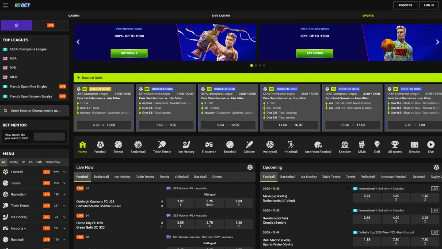Select the 3h time filter
The image size is (442, 249).
coord(23,162)
